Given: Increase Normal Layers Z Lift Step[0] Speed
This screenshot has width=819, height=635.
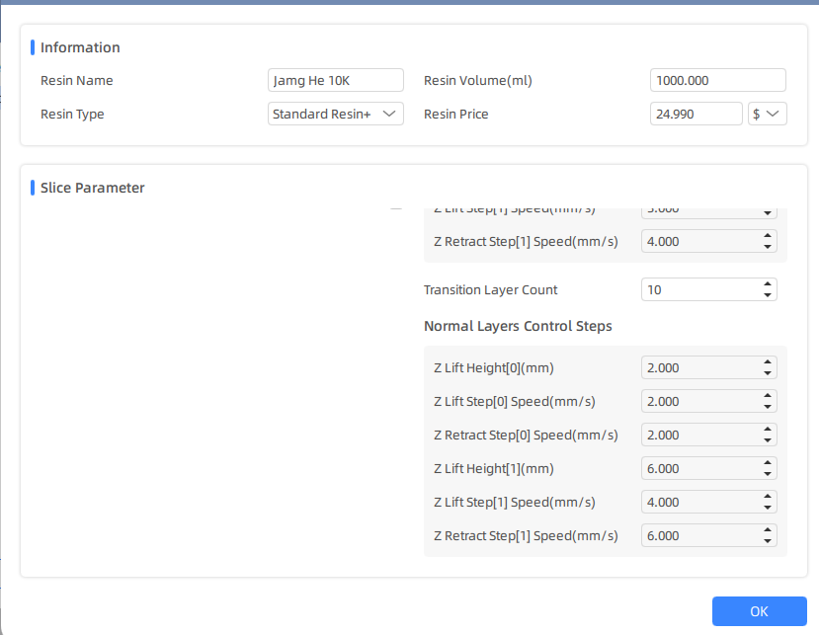Looking at the screenshot, I should click(x=768, y=395).
